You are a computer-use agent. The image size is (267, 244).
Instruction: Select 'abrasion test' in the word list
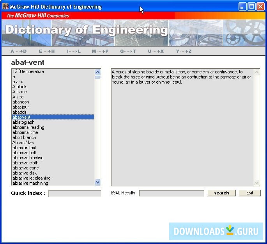pos(53,148)
